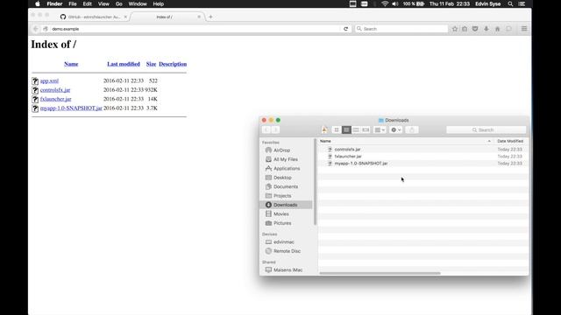This screenshot has width=561, height=315.
Task: Open a new Firefox tab
Action: pyautogui.click(x=210, y=17)
